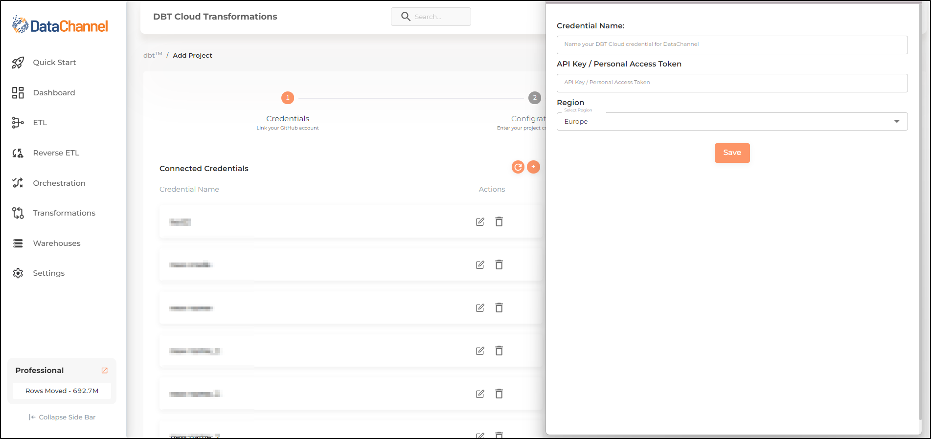Click the second blurred credential name
This screenshot has height=439, width=931.
[190, 265]
